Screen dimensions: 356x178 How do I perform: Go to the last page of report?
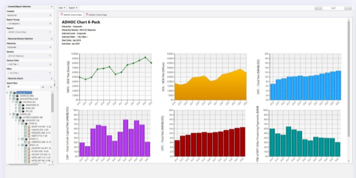point(350,8)
